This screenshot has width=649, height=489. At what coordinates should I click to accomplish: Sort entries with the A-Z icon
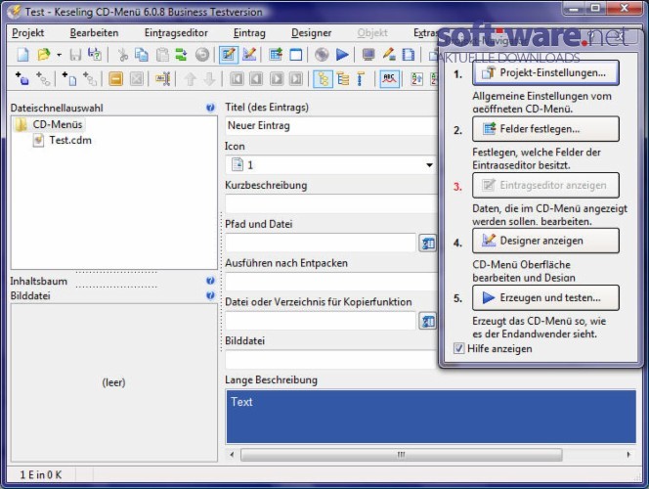[416, 78]
